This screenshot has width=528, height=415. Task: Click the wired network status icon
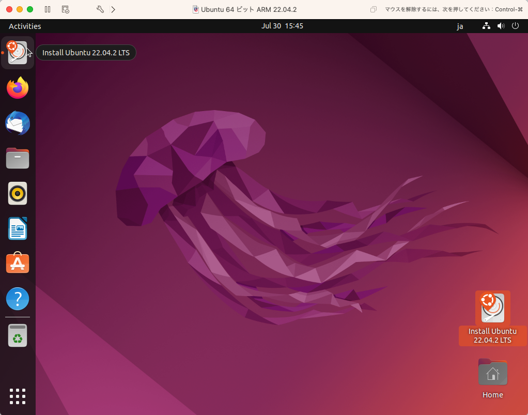click(x=486, y=26)
